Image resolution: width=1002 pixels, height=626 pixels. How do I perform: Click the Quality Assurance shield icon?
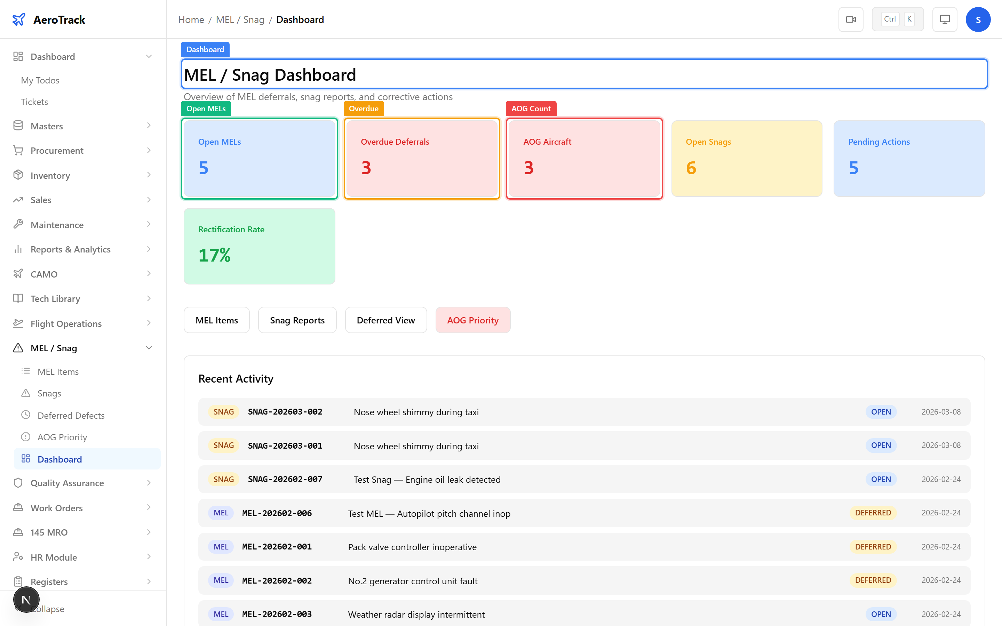[x=18, y=483]
